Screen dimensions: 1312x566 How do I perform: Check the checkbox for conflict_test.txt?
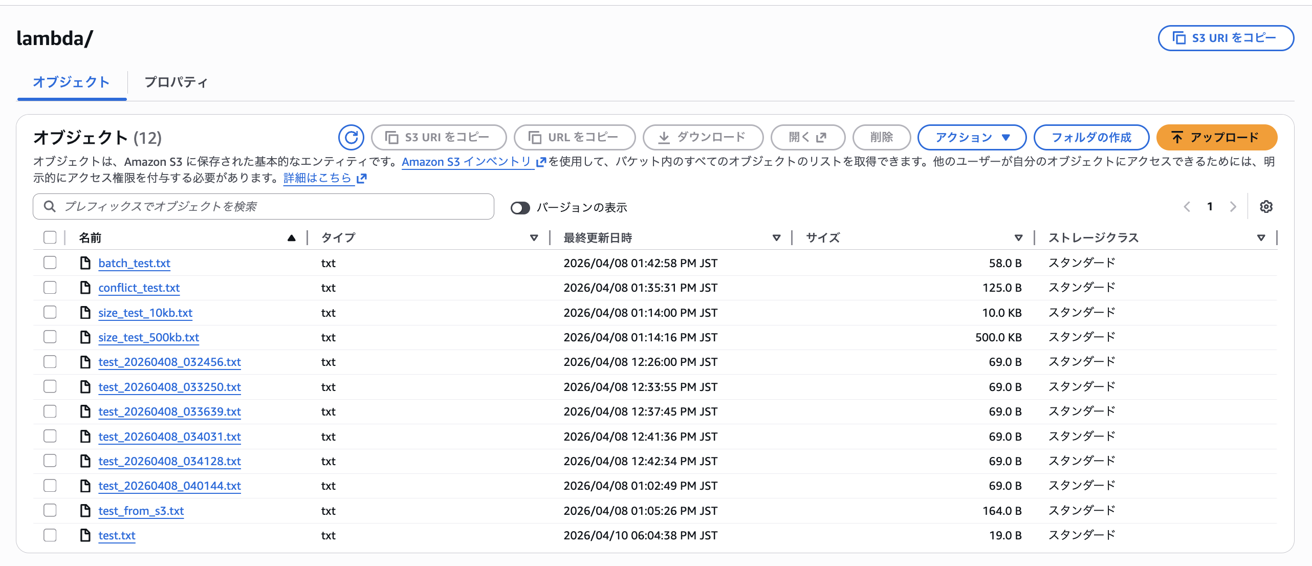[50, 287]
